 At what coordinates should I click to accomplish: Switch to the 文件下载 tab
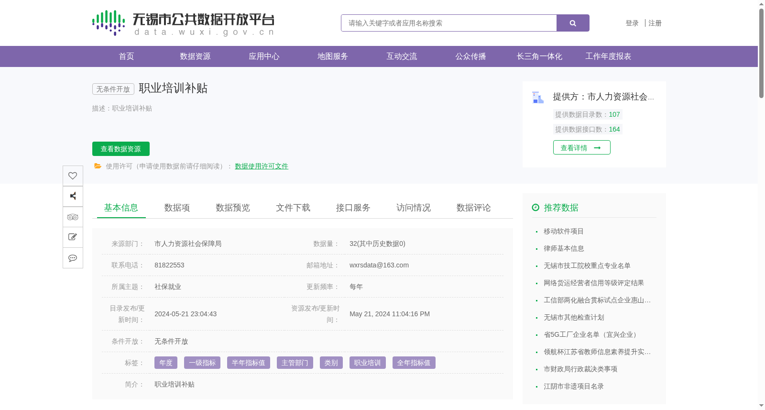(293, 208)
